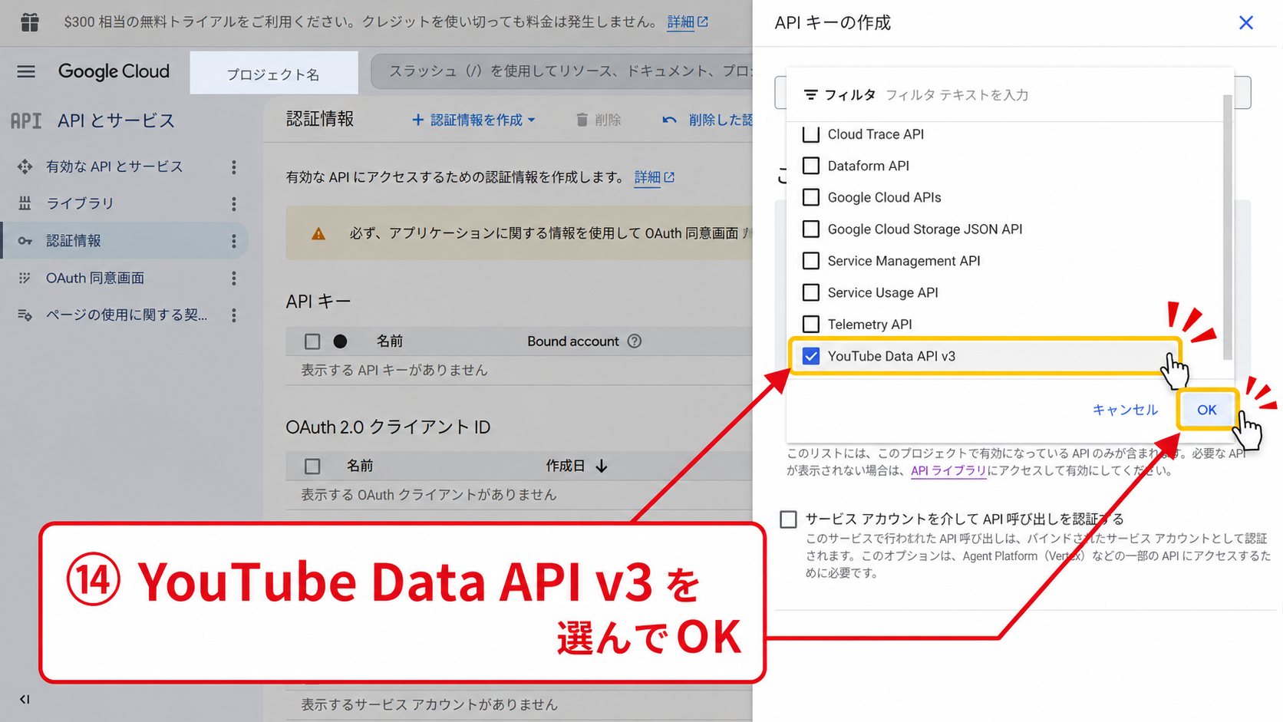Open ライブラリ in the sidebar
This screenshot has width=1283, height=722.
(80, 203)
